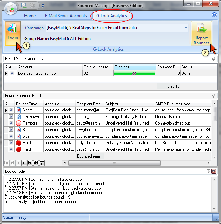This screenshot has height=224, width=221.
Task: Click horizontal scrollbar thumb in bounced grid
Action: pos(114,163)
